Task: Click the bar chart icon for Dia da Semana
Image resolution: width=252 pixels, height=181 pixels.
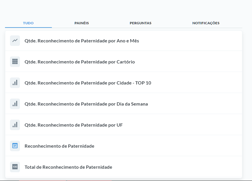Action: [x=15, y=104]
